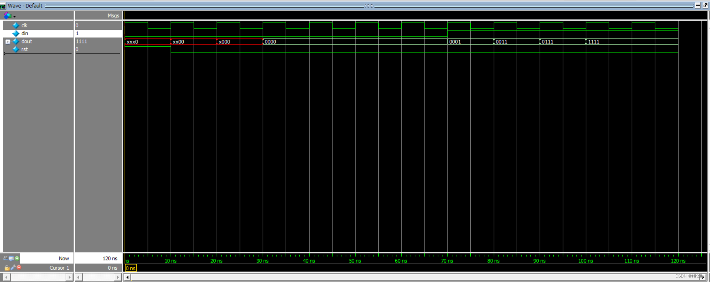This screenshot has width=710, height=282.
Task: Click the '1111' dout waveform value
Action: (594, 42)
